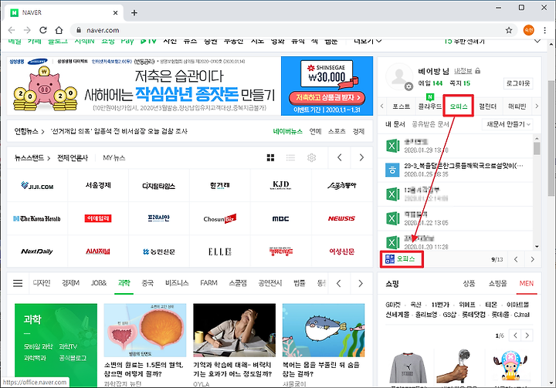Viewport: 556px width, 388px height.
Task: Open a new browser tab
Action: pos(134,13)
